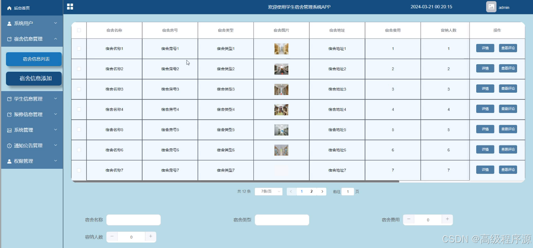Click the icon beside 报修信息管理
Image resolution: width=533 pixels, height=248 pixels.
point(10,114)
